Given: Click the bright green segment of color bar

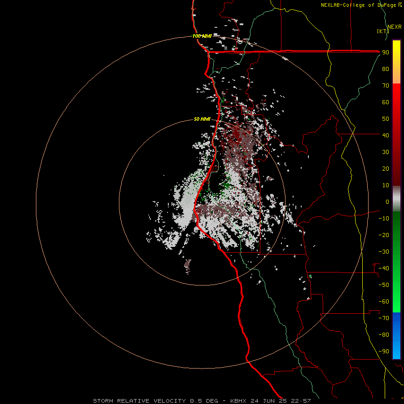Looking at the screenshot, I should [x=396, y=296].
